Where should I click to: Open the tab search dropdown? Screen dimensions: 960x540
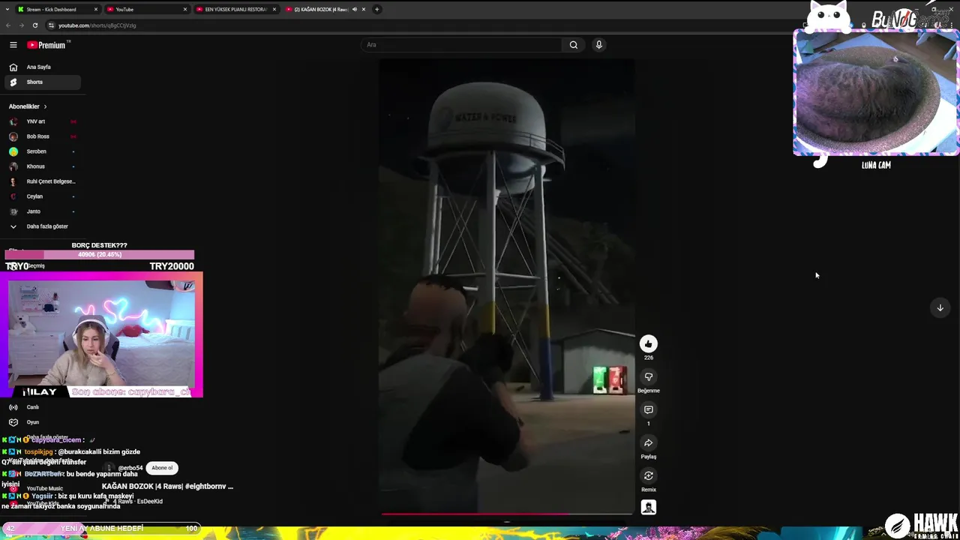tap(7, 9)
